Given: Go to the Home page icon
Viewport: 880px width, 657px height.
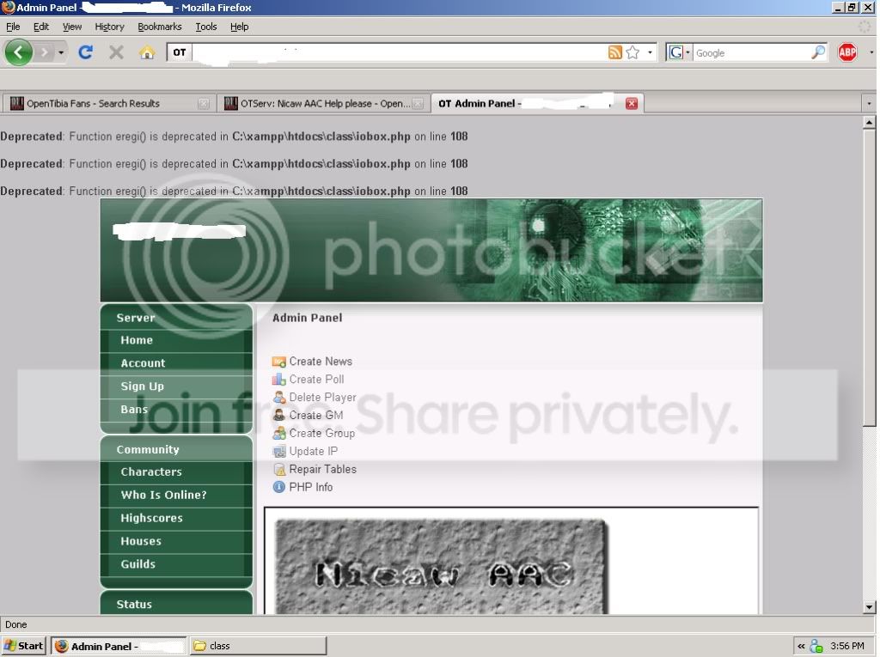Looking at the screenshot, I should click(147, 52).
